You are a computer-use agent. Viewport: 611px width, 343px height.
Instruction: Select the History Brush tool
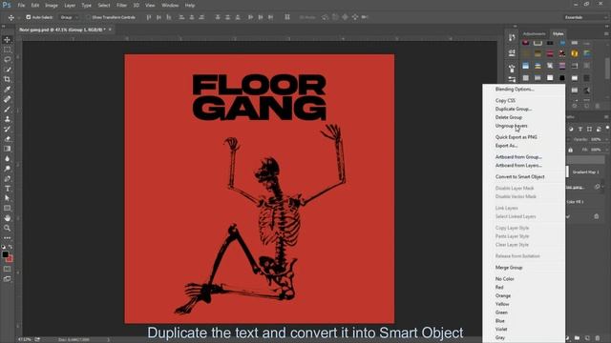pyautogui.click(x=7, y=130)
